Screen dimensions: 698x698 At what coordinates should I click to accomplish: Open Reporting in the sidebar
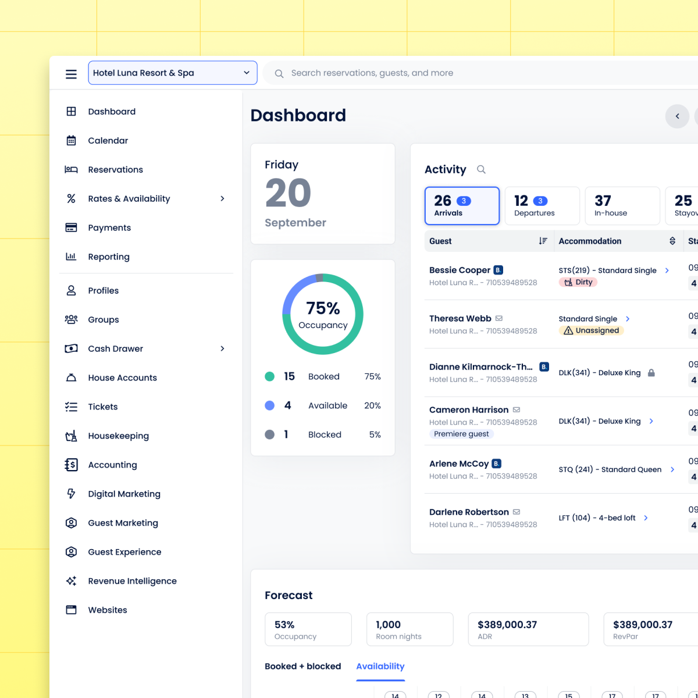pyautogui.click(x=109, y=257)
